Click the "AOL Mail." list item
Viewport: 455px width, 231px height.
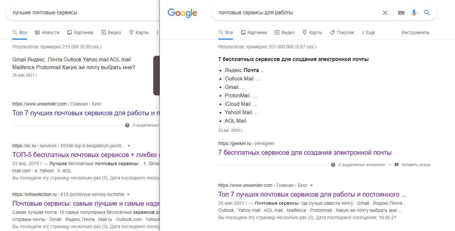click(x=236, y=121)
